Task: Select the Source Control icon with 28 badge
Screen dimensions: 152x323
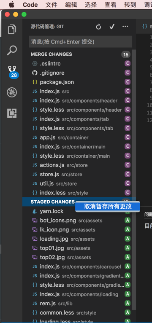Action: coord(12,72)
